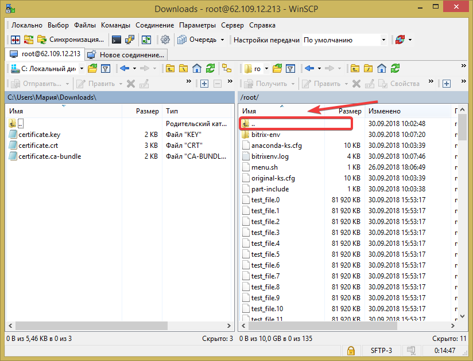The height and width of the screenshot is (361, 473).
Task: Go to parent directory in the remote panel toolbar
Action: (x=355, y=69)
